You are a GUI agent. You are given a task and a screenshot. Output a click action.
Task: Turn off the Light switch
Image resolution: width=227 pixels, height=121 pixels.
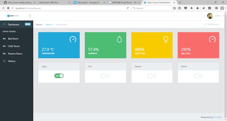[x=59, y=76]
